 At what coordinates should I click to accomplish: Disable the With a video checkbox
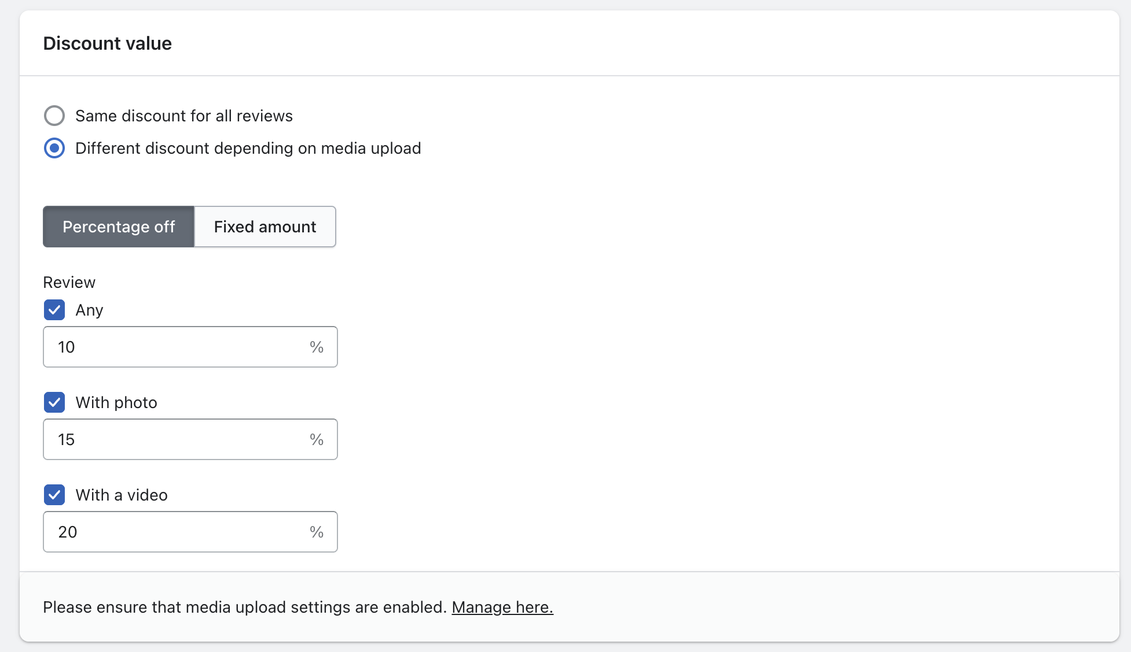coord(54,495)
